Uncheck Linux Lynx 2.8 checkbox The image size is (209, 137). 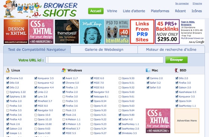35,97
